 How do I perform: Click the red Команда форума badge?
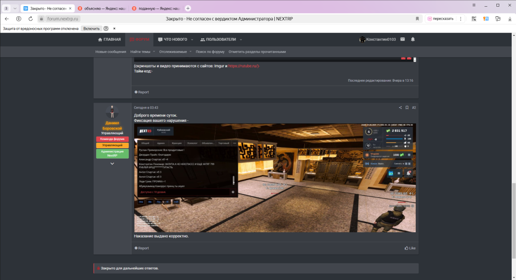pyautogui.click(x=112, y=139)
